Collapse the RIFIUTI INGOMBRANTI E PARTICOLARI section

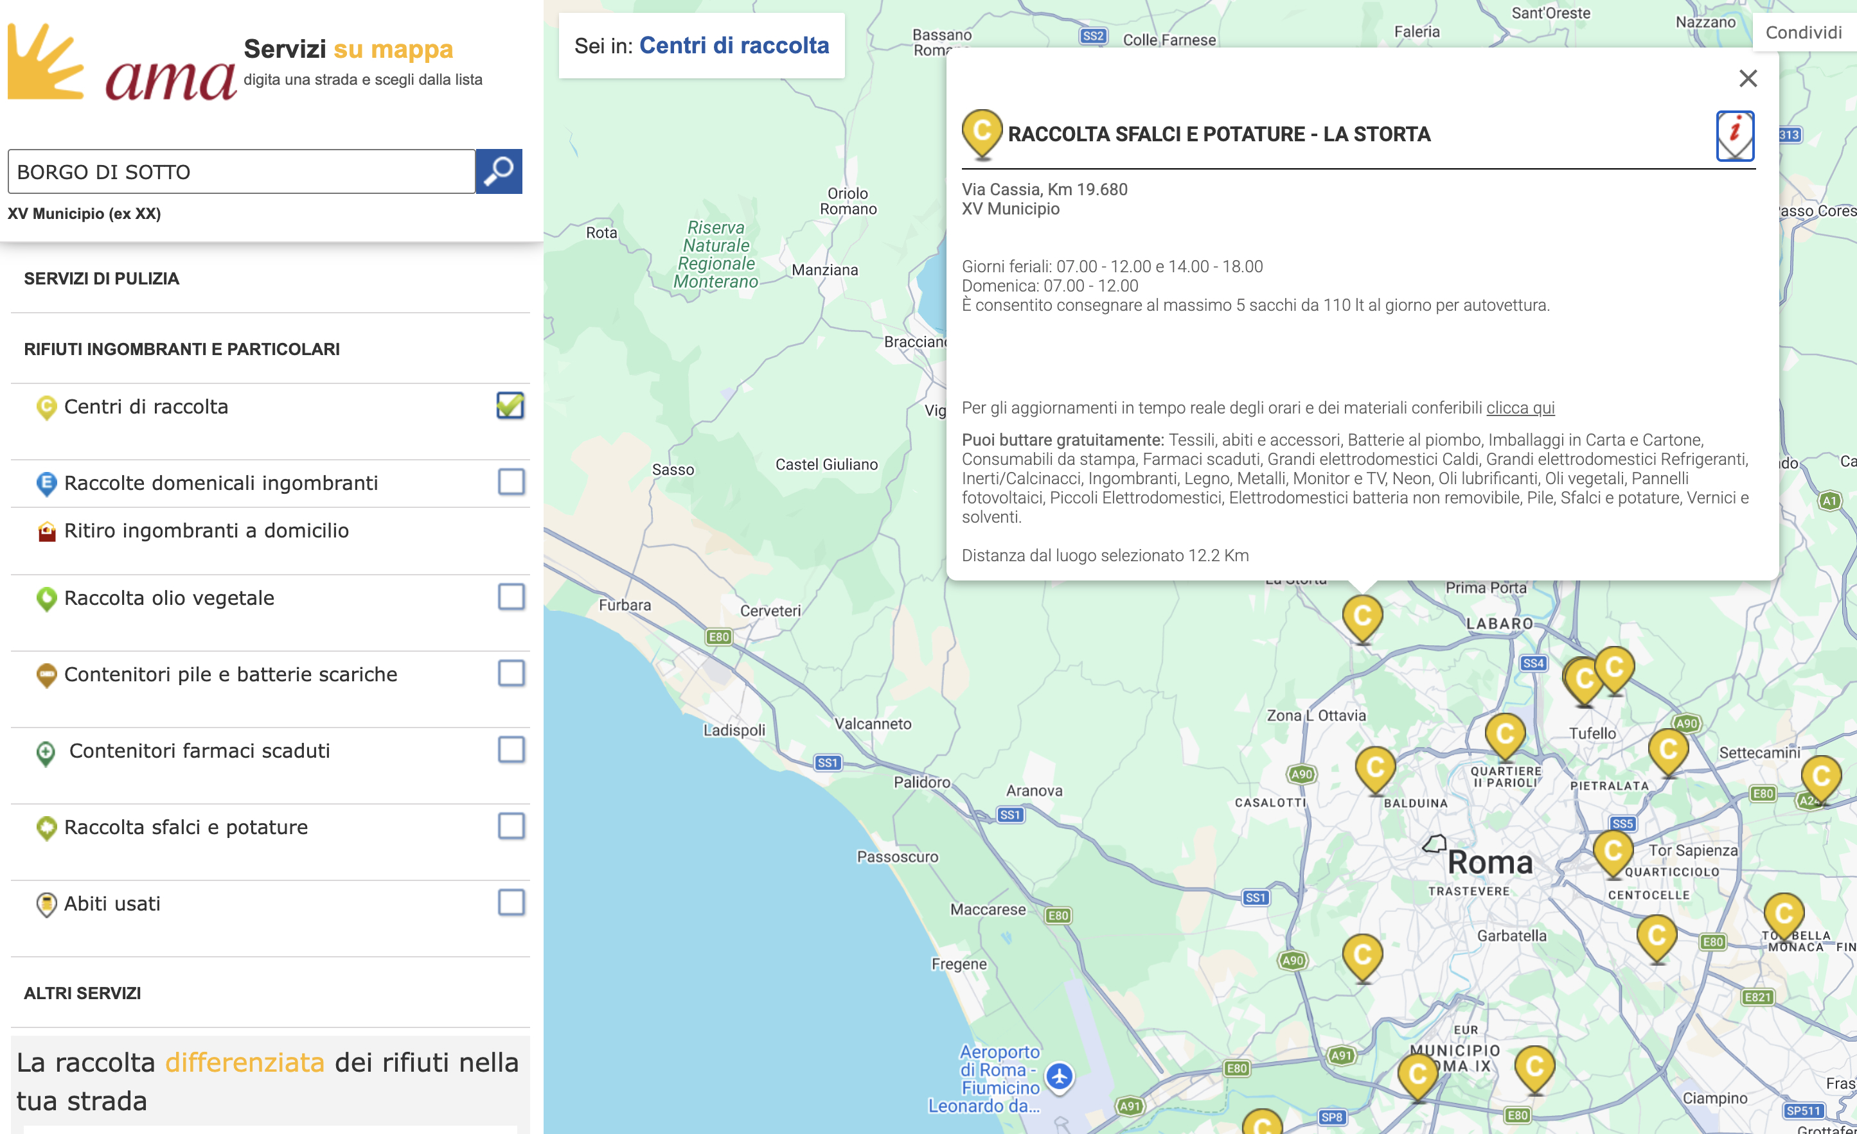pos(182,349)
